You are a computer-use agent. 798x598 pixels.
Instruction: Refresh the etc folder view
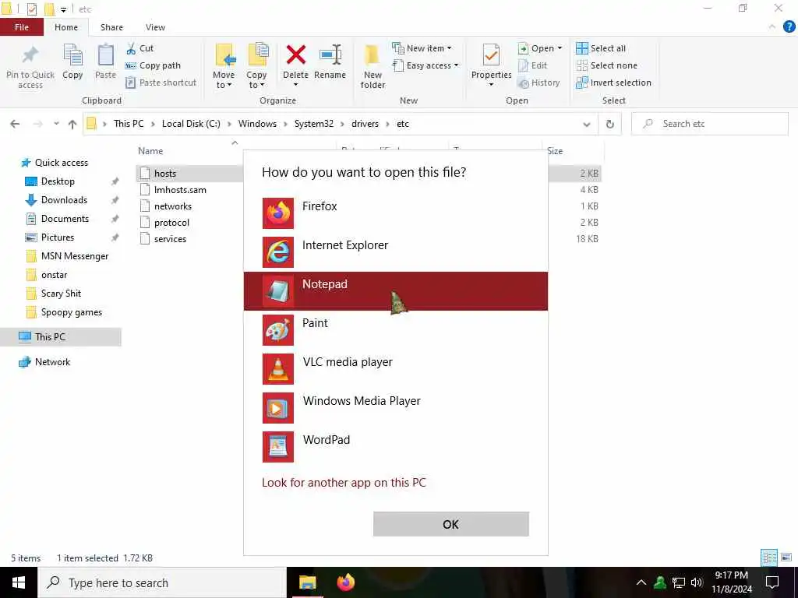click(609, 124)
